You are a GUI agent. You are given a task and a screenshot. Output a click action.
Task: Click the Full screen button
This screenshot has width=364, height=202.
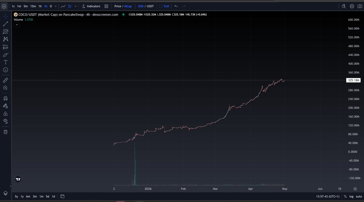pyautogui.click(x=164, y=6)
